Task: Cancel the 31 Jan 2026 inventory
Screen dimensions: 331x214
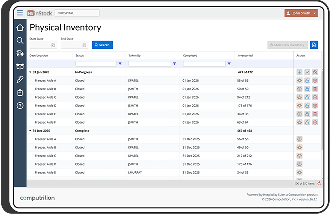Action: 315,72
